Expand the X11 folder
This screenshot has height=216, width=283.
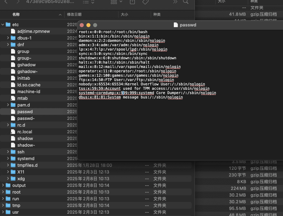tap(8, 172)
